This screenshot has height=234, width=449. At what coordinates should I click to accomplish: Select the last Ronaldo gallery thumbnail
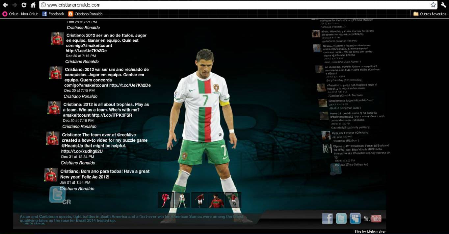coord(233,200)
